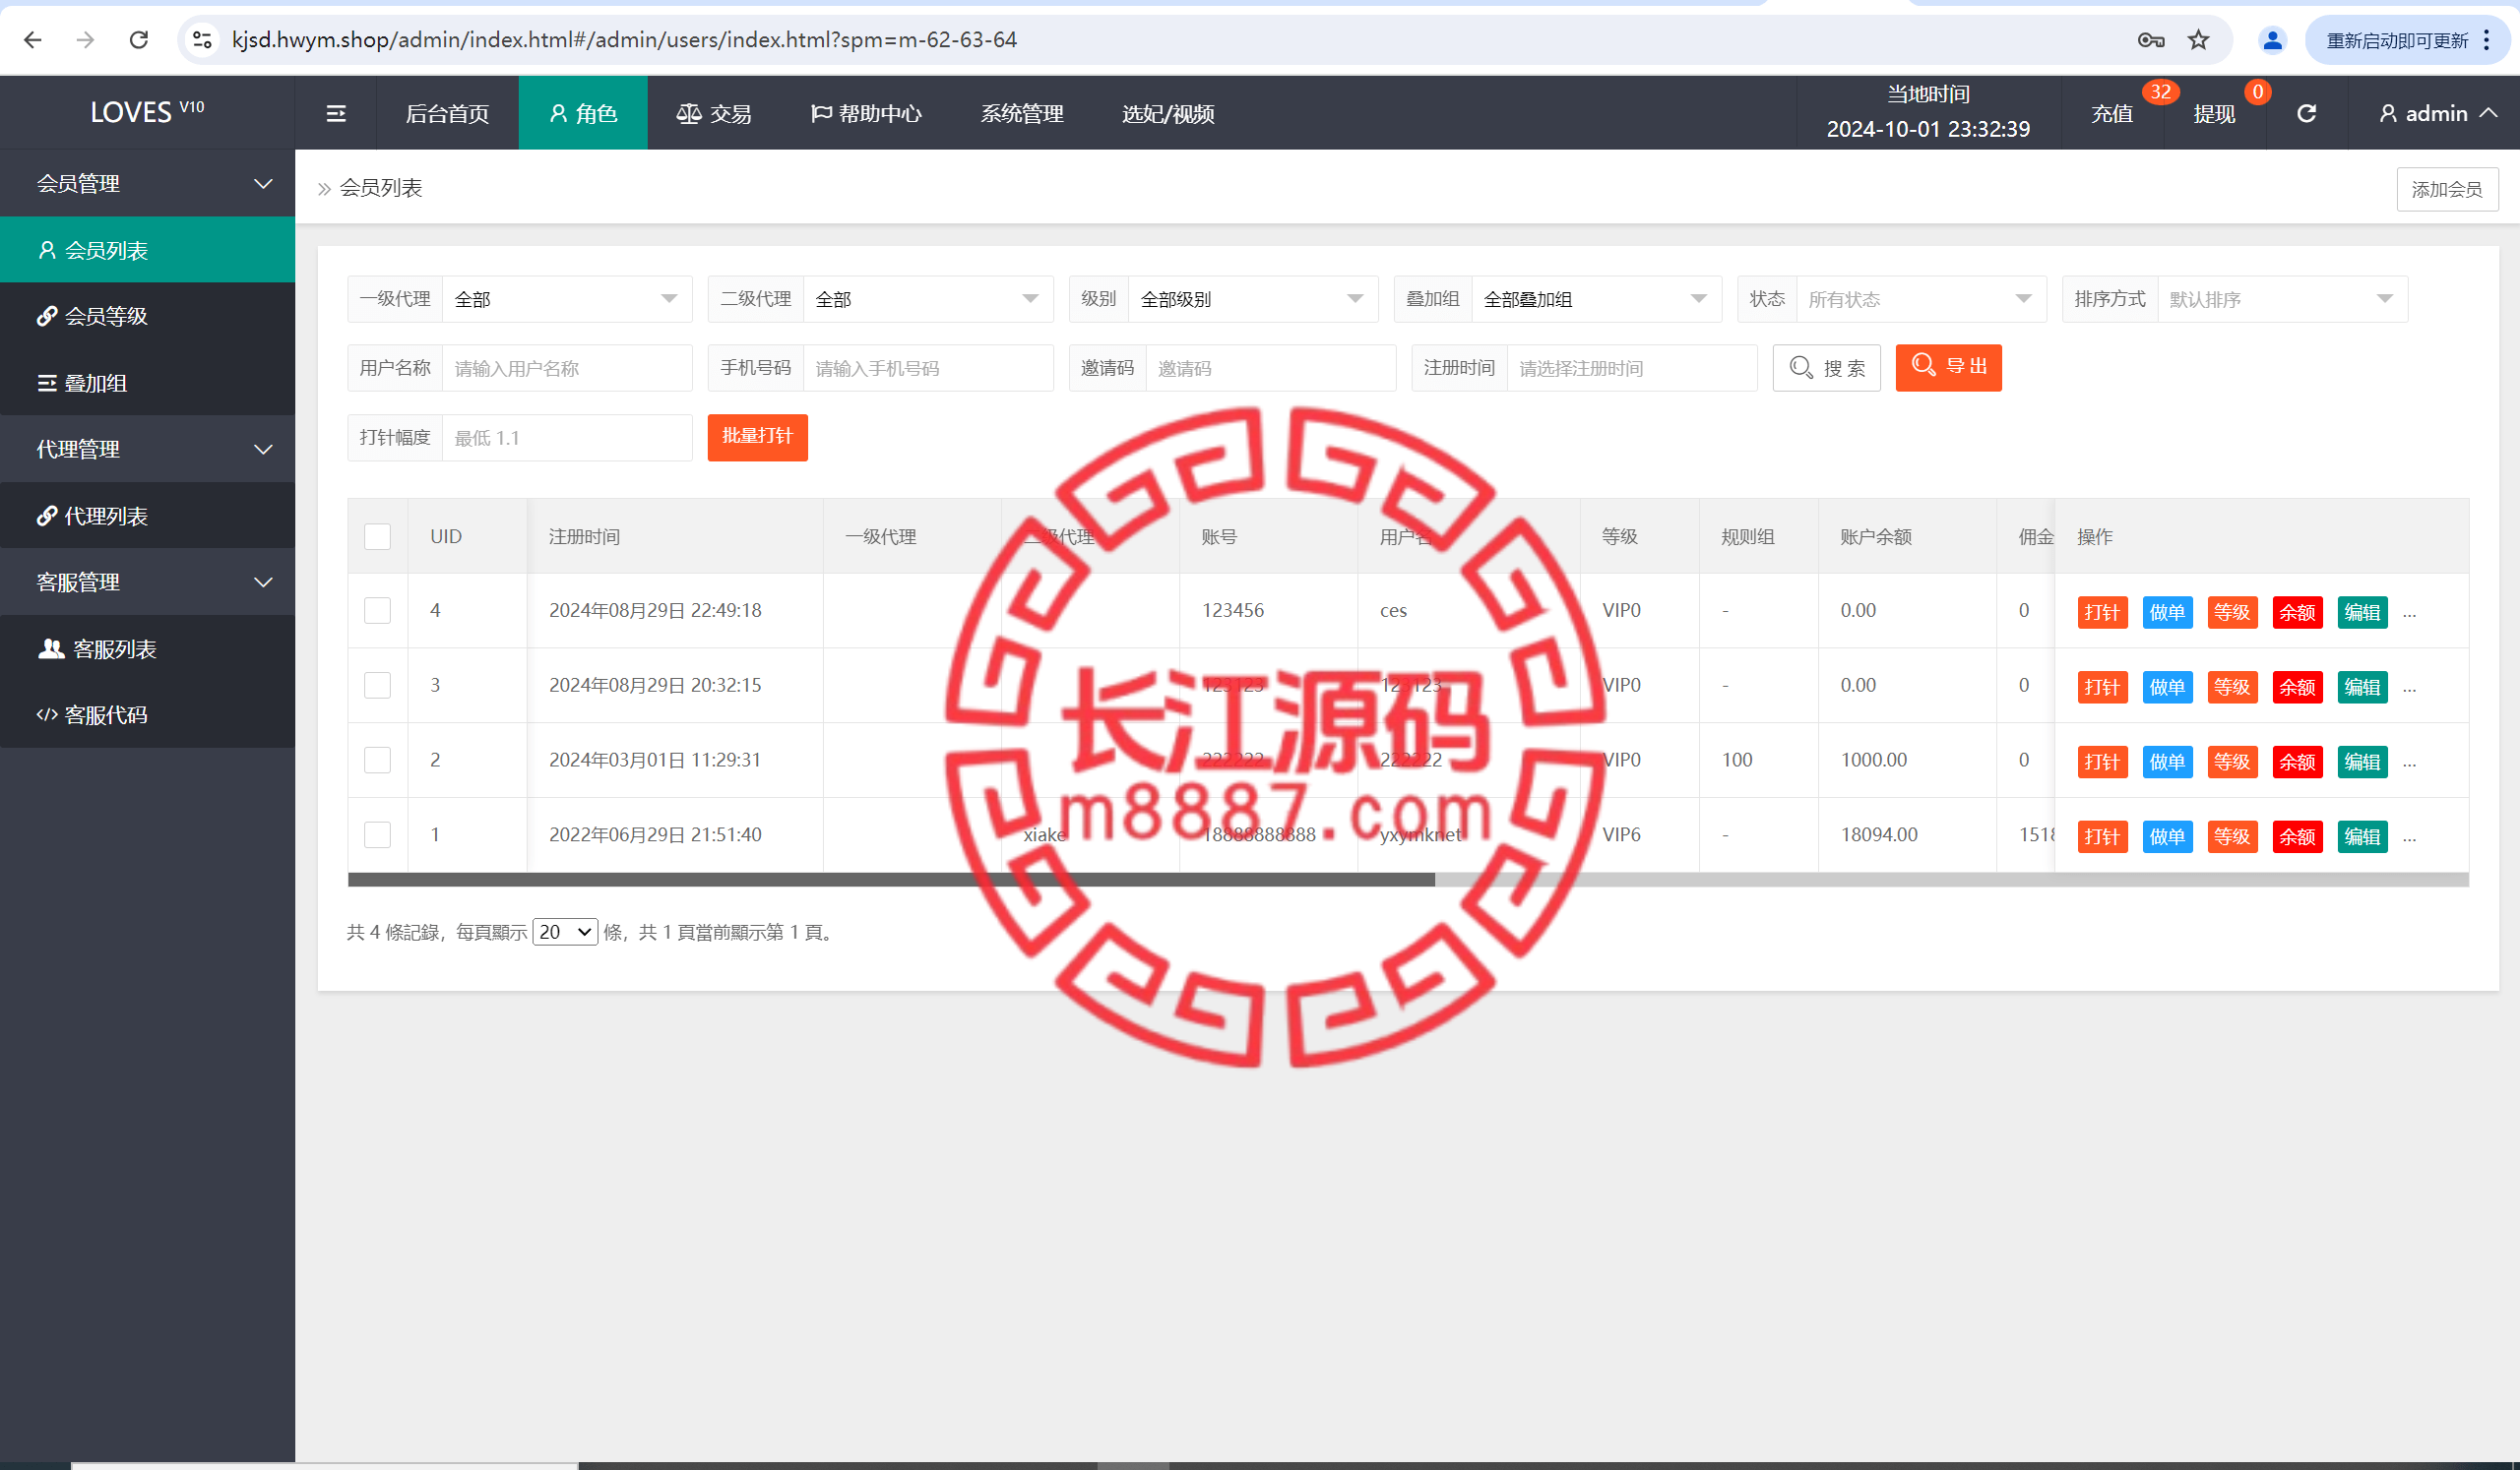Open the 一级代理 dropdown
This screenshot has height=1470, width=2520.
(567, 299)
